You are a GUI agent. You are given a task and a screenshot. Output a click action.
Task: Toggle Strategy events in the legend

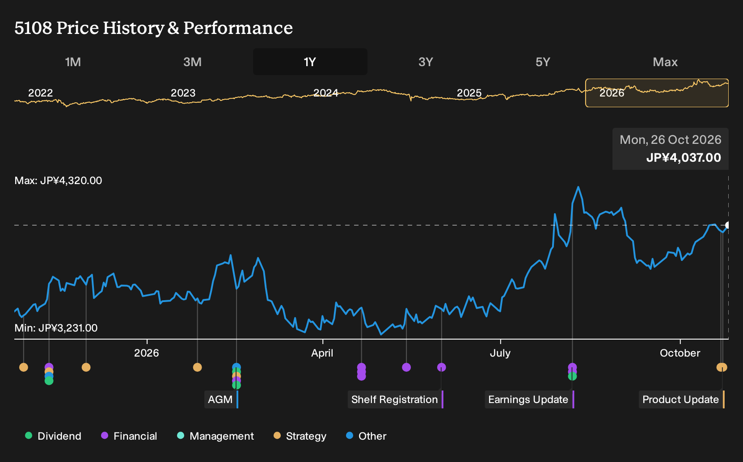click(x=300, y=436)
